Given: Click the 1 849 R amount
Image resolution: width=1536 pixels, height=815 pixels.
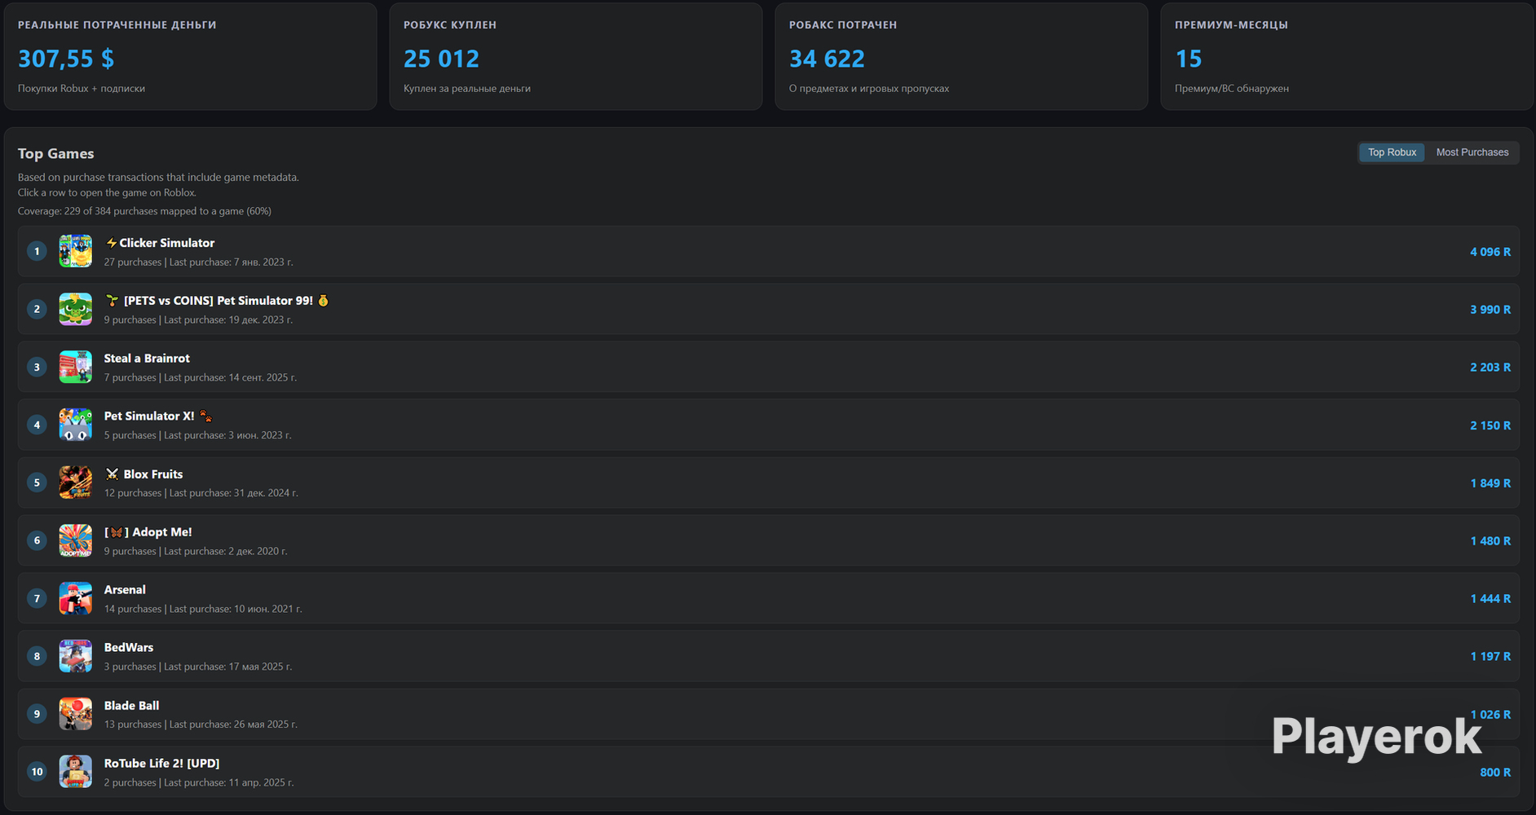Looking at the screenshot, I should (x=1490, y=483).
